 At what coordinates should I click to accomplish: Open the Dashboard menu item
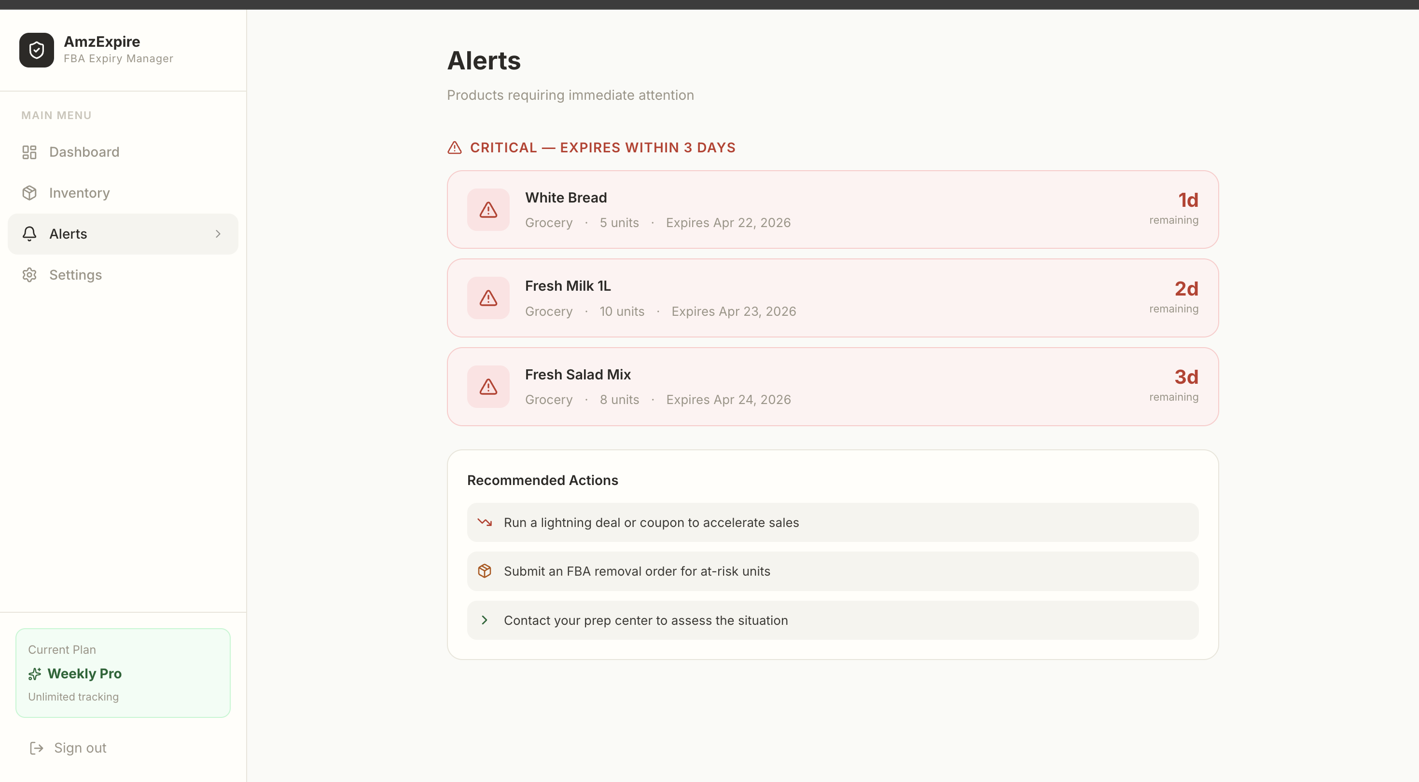click(123, 152)
